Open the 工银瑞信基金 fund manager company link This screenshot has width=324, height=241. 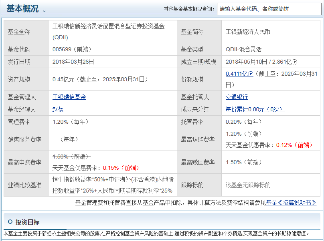point(69,97)
